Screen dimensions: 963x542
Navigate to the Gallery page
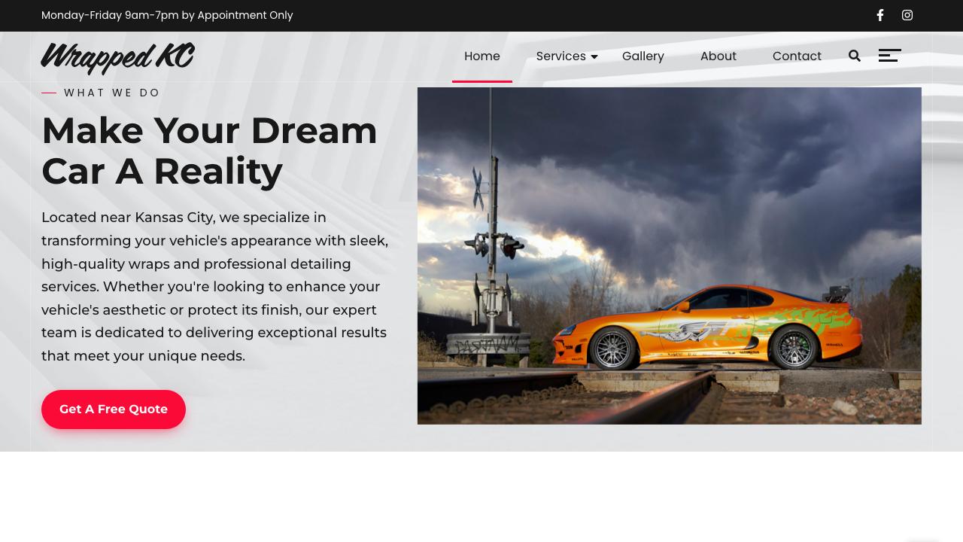[643, 56]
